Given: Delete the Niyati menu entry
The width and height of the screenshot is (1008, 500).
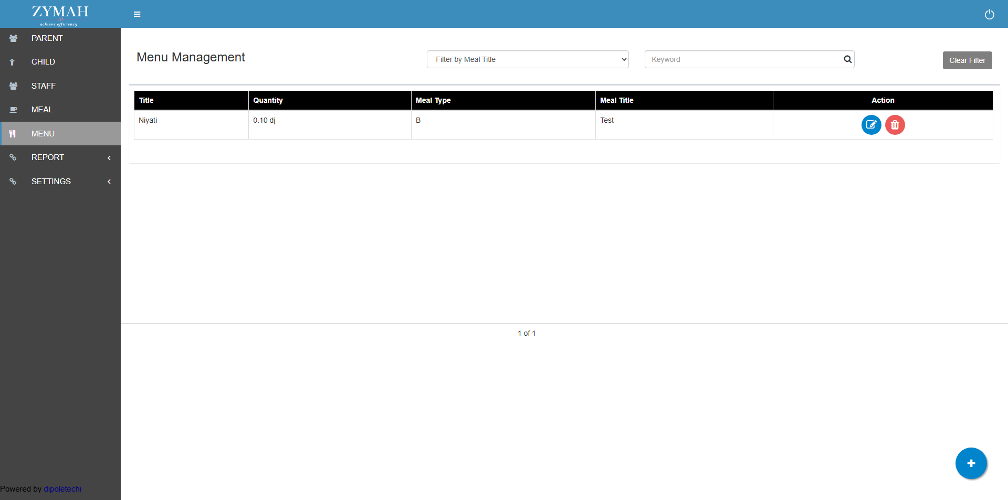Looking at the screenshot, I should point(895,125).
